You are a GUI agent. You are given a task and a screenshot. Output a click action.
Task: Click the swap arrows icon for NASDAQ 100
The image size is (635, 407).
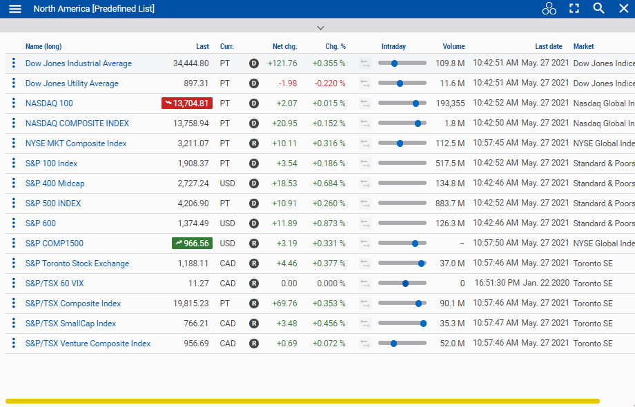[x=365, y=103]
